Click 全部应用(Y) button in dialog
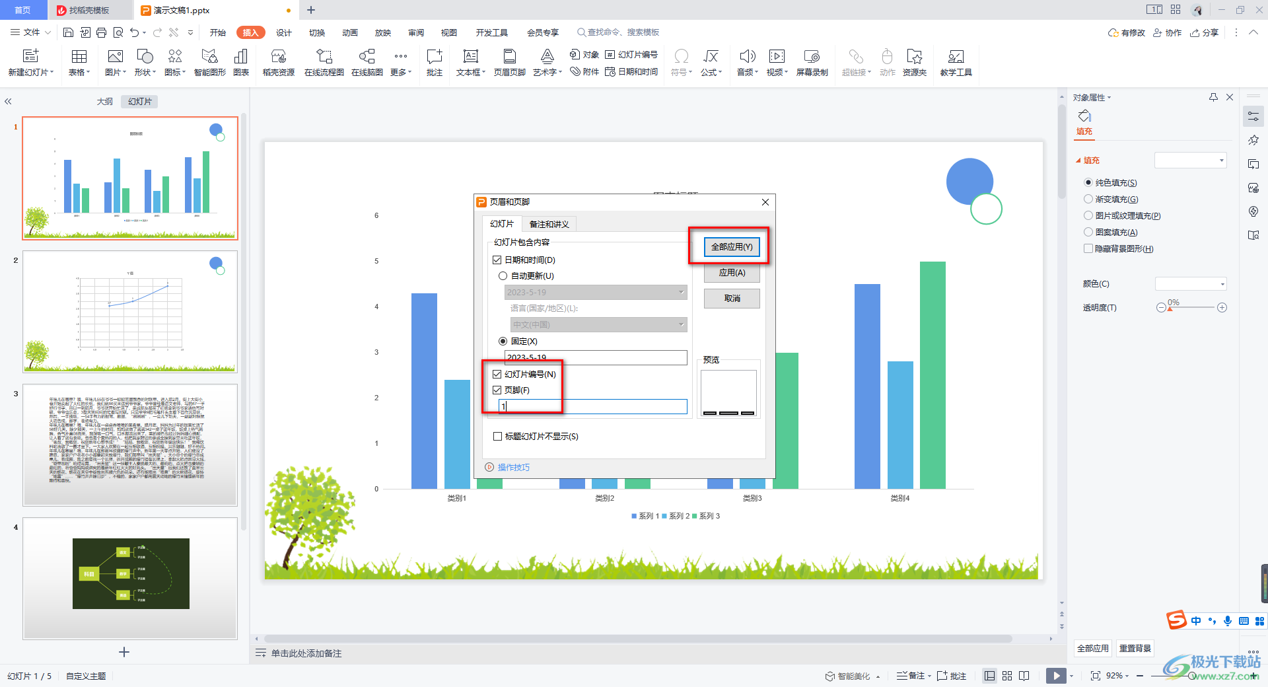Viewport: 1268px width, 687px height. coord(732,246)
